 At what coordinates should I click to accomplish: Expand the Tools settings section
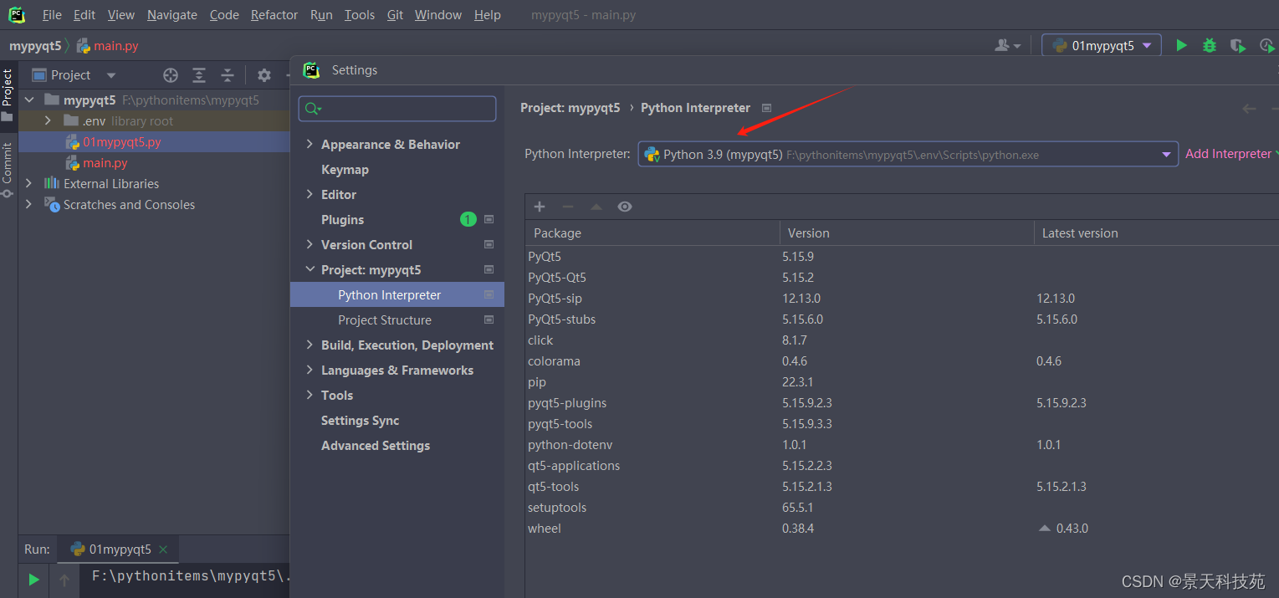click(x=310, y=395)
